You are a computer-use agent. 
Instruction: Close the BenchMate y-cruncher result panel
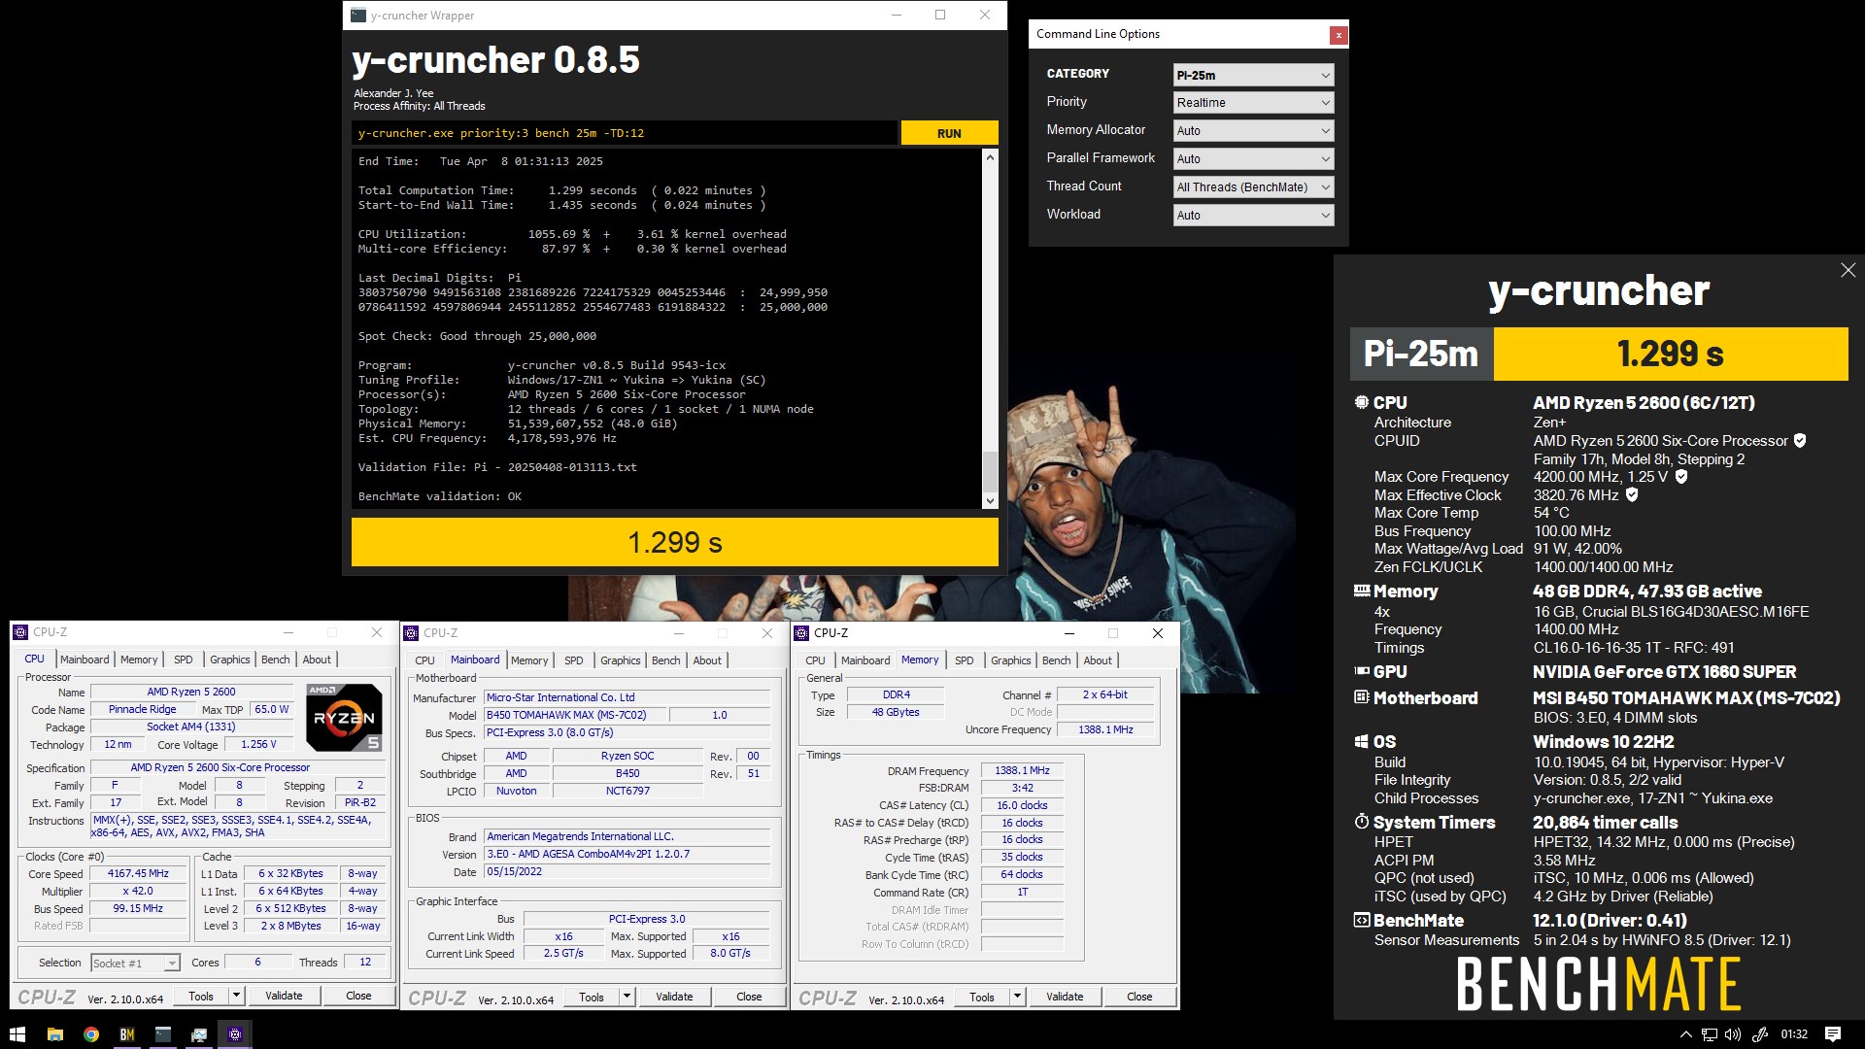point(1848,270)
